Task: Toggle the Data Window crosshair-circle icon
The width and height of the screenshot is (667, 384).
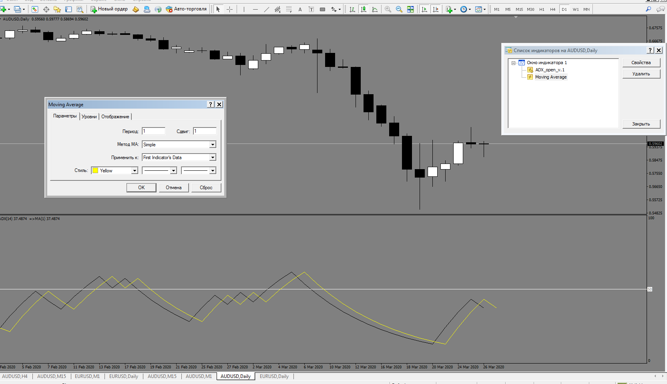Action: click(x=46, y=9)
